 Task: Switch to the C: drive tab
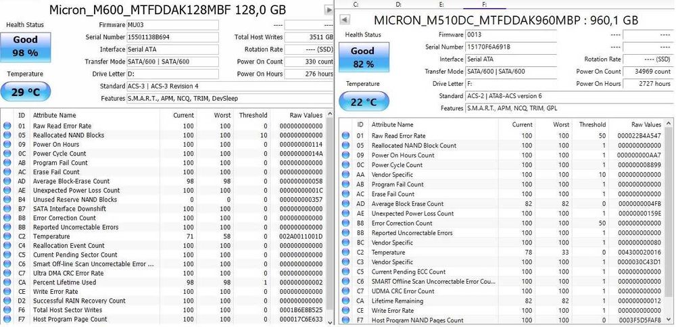(x=356, y=4)
